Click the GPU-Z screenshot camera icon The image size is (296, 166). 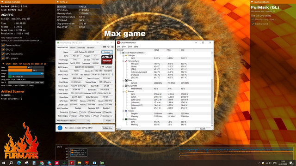[x=105, y=47]
